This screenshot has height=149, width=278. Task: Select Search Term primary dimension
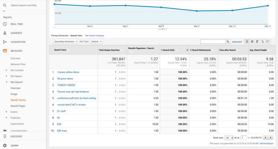click(x=76, y=36)
